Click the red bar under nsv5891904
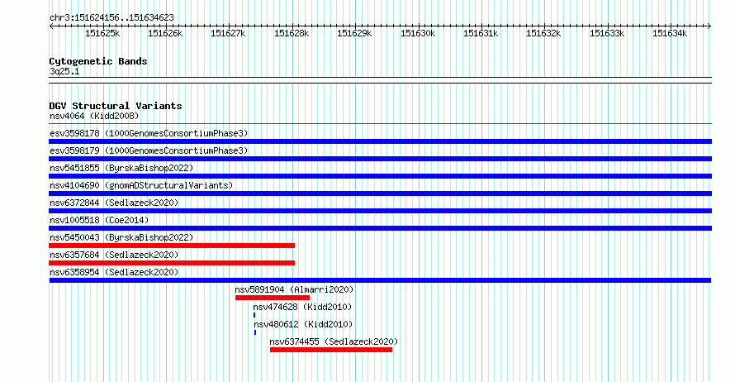 coord(273,298)
